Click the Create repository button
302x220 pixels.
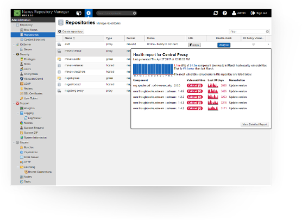71,32
